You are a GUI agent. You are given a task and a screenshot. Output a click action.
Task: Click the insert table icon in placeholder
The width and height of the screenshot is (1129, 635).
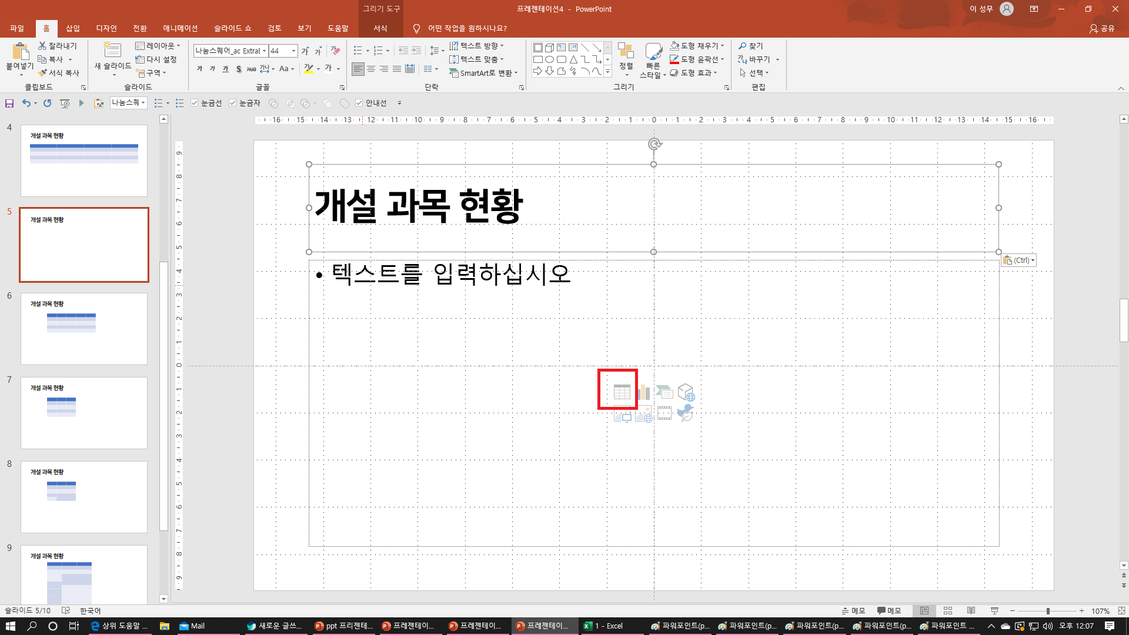tap(622, 392)
